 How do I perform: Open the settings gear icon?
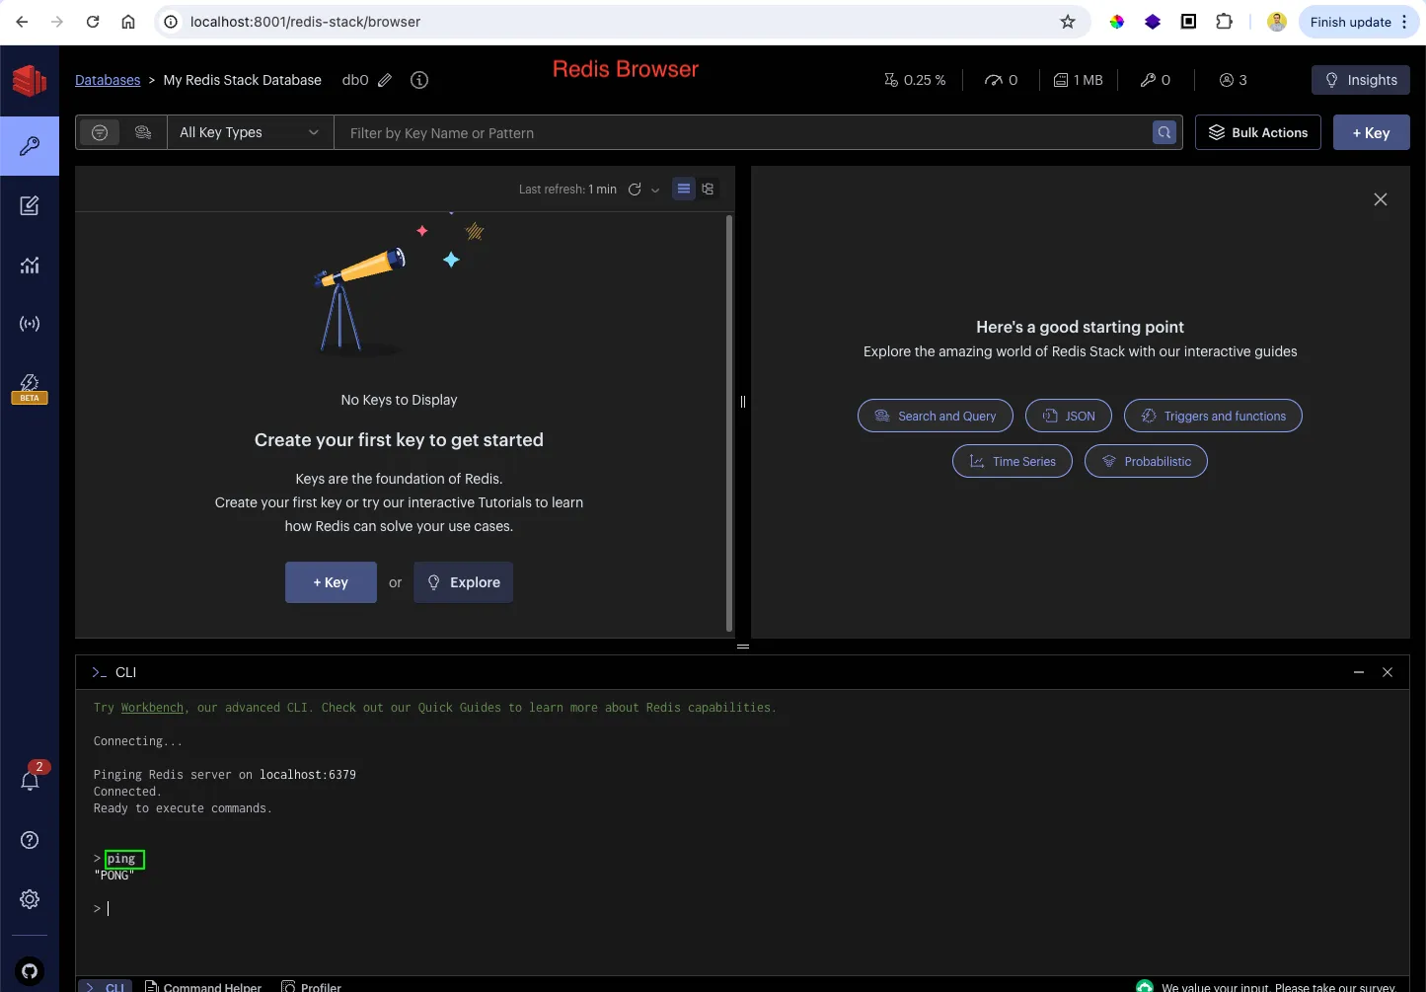(30, 899)
